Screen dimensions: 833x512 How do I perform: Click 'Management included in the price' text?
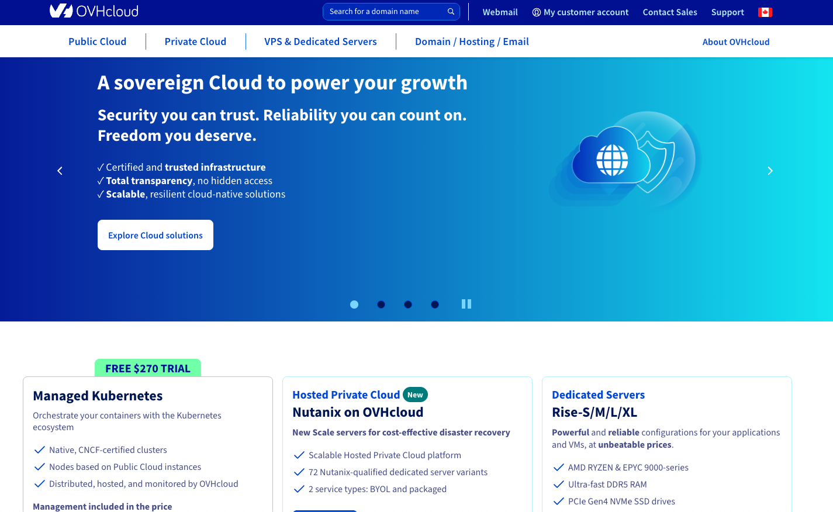pos(102,506)
